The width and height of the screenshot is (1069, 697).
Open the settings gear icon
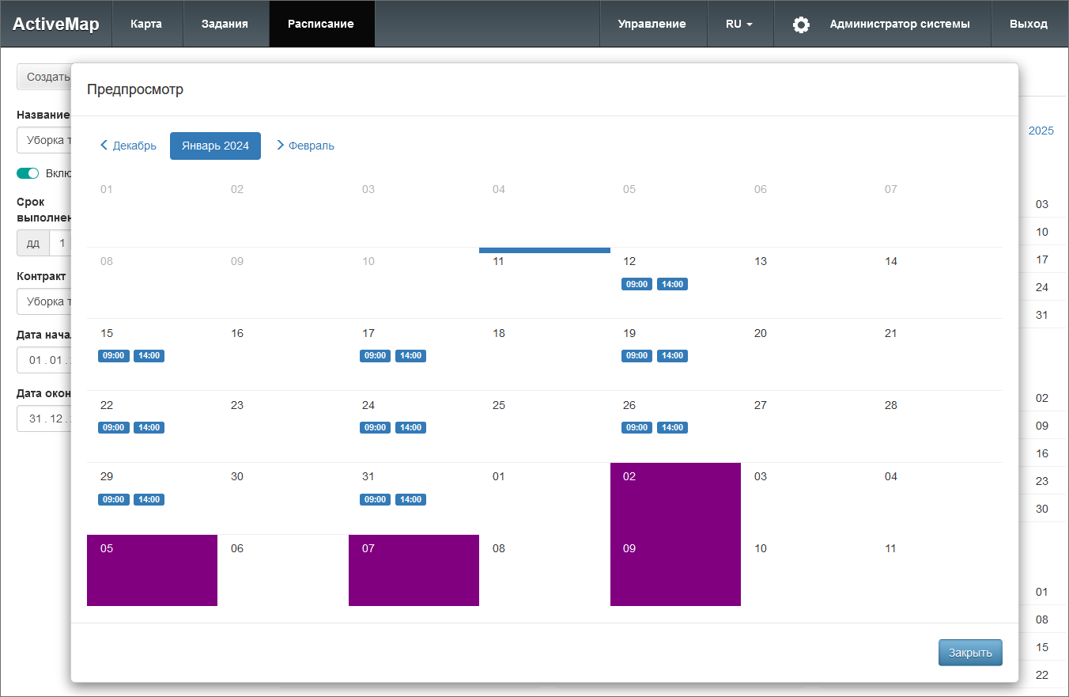click(801, 25)
